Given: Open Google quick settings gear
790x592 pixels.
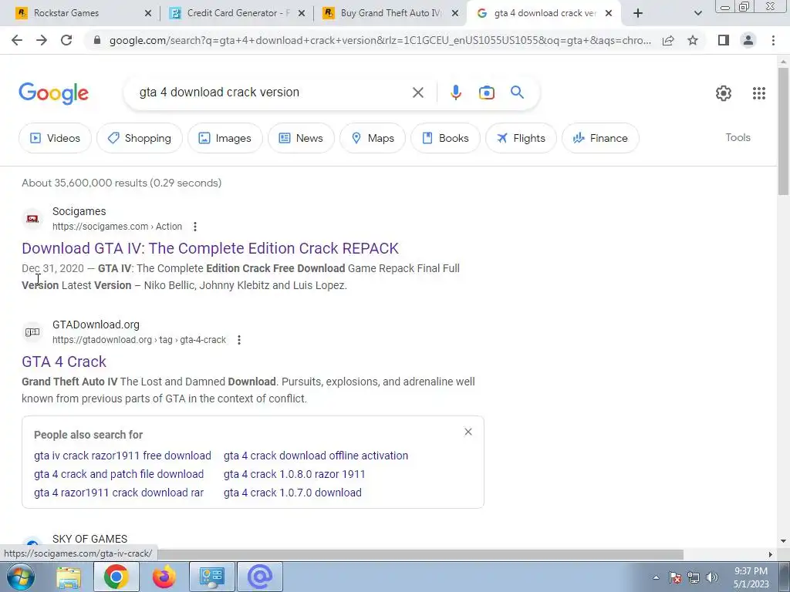Looking at the screenshot, I should [724, 93].
